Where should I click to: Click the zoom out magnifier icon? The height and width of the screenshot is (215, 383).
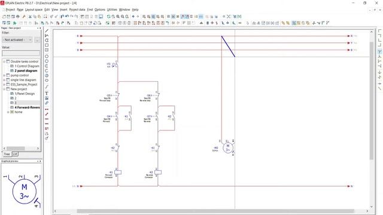(x=122, y=17)
